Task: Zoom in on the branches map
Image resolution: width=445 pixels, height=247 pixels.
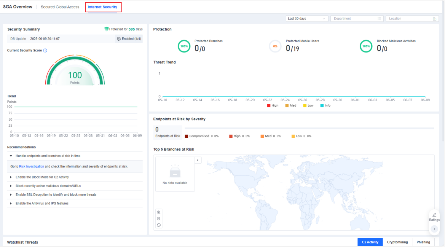Action: tap(159, 212)
